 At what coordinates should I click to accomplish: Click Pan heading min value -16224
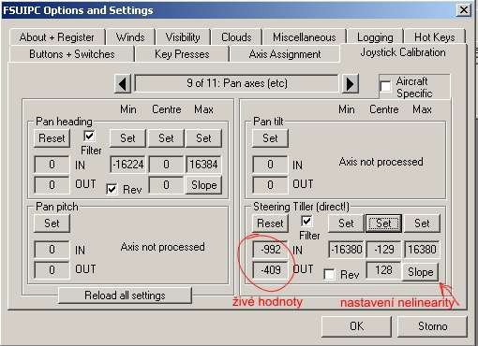point(127,165)
